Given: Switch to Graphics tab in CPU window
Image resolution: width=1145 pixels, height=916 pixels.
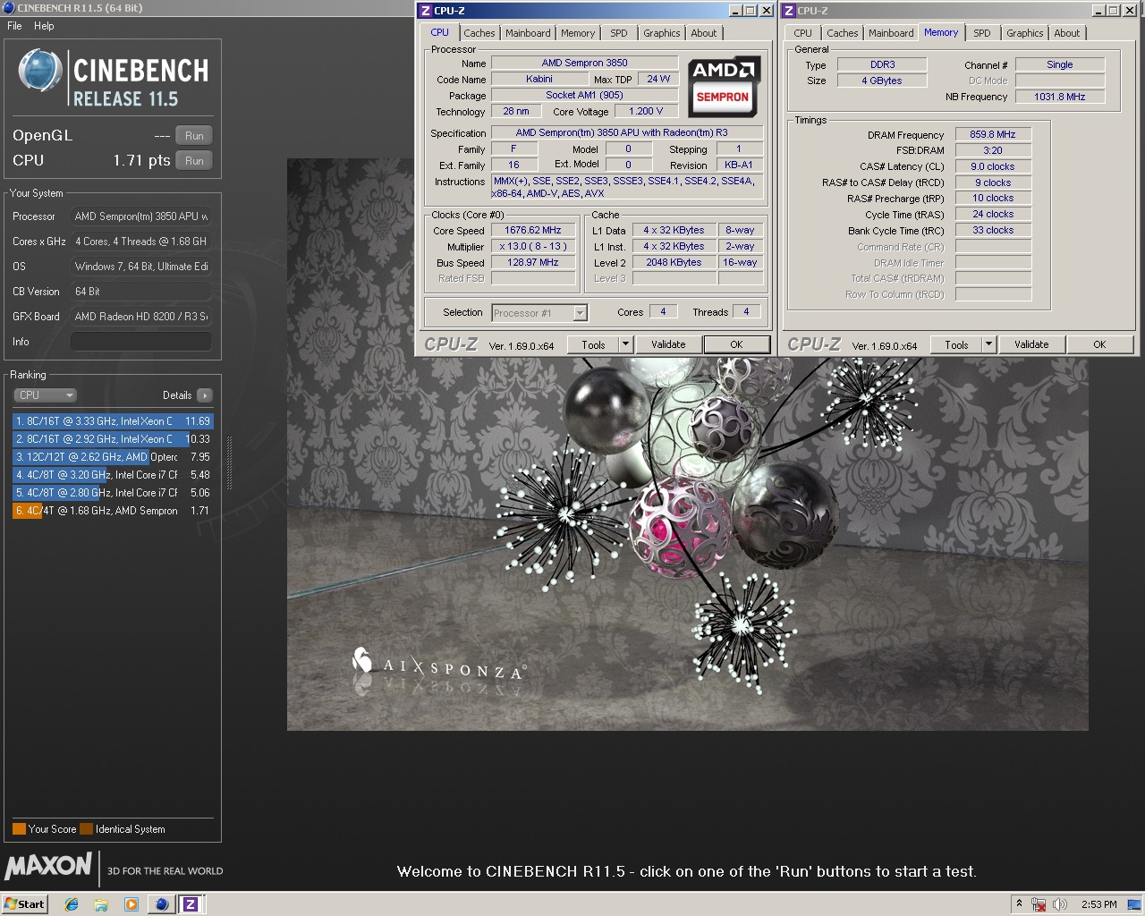Looking at the screenshot, I should pyautogui.click(x=661, y=33).
